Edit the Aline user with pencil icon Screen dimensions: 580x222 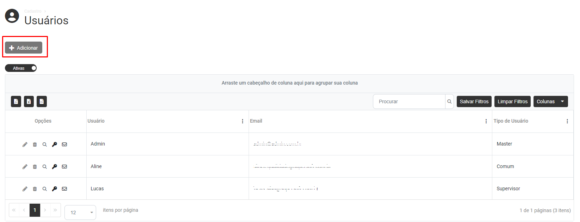click(25, 167)
